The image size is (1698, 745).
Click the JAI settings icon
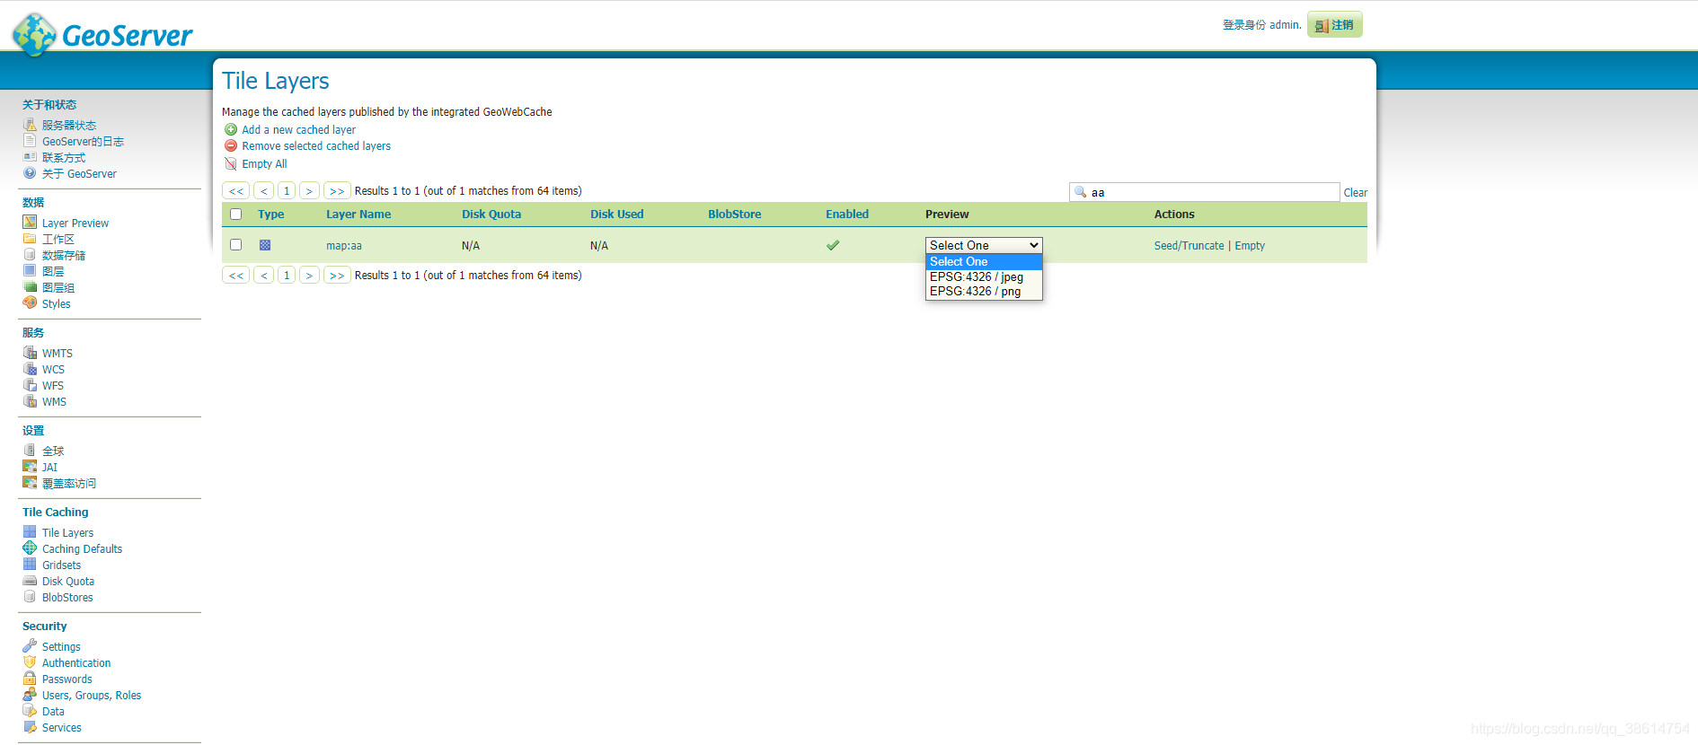30,466
